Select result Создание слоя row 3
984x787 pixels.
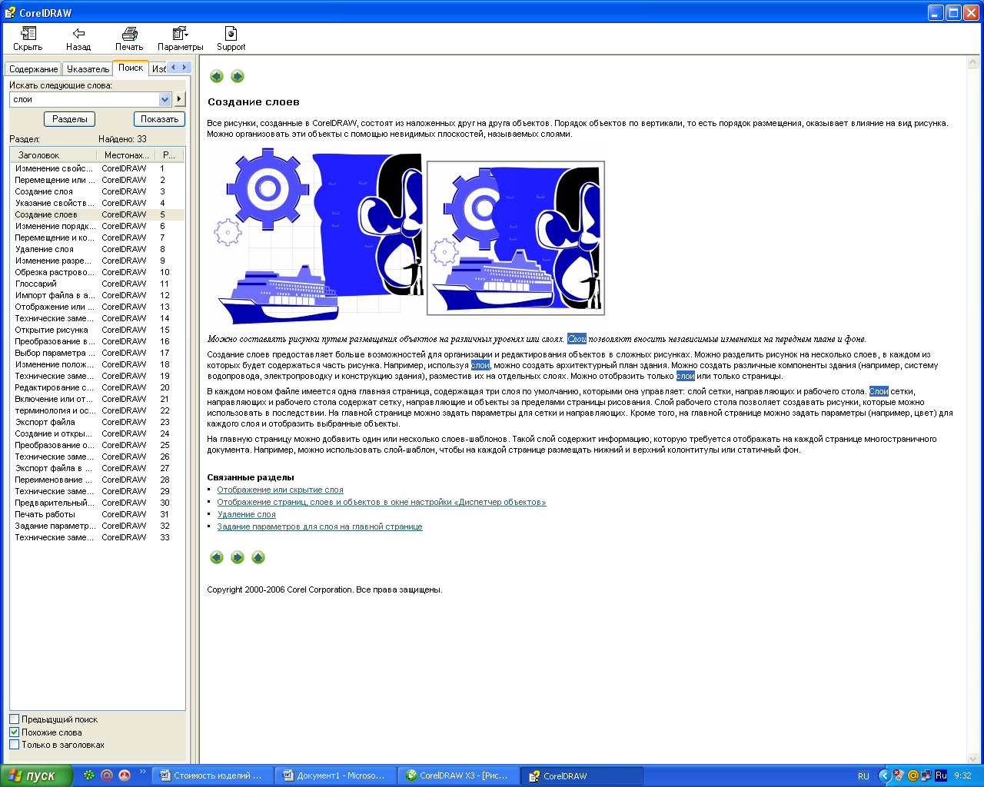[x=97, y=191]
